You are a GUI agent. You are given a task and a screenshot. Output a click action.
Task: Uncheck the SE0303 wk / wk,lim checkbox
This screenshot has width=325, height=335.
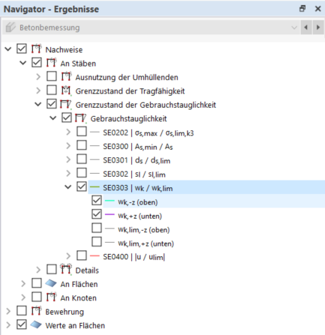pos(82,187)
